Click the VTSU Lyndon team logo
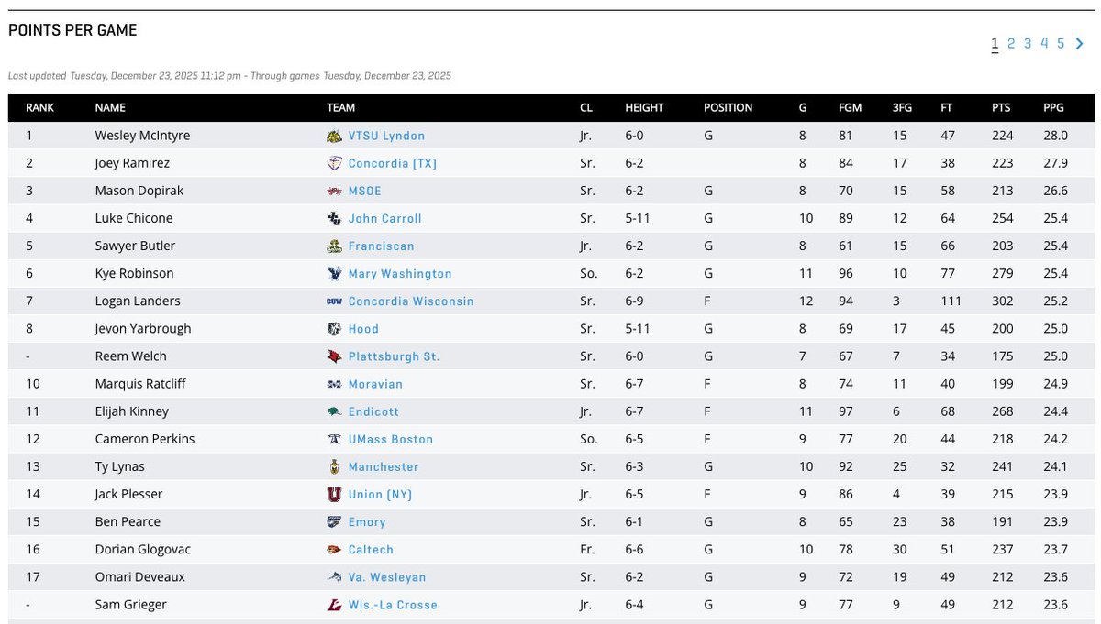The width and height of the screenshot is (1101, 624). point(334,136)
